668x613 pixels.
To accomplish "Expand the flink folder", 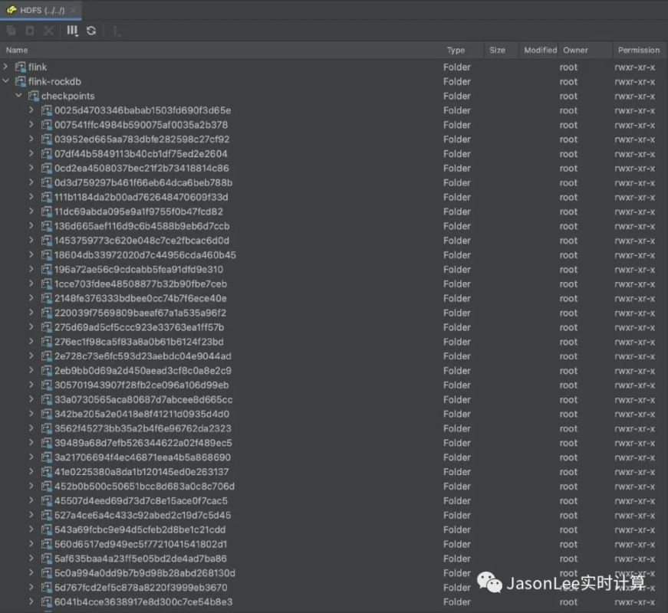I will pyautogui.click(x=6, y=67).
